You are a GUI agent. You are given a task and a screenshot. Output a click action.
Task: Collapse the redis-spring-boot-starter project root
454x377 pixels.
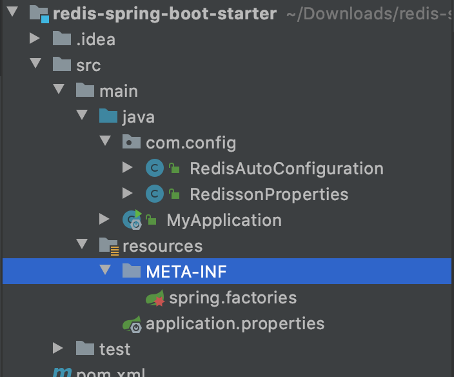(x=12, y=12)
